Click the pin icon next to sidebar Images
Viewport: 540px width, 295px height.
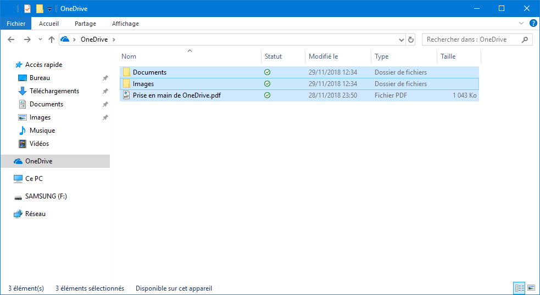[105, 117]
